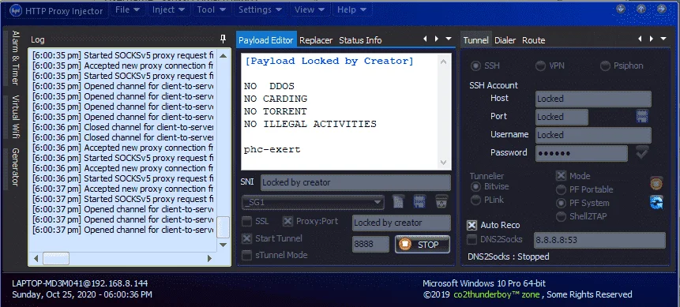Click the right tab-scroll arrow in Tunnel panel
This screenshot has height=307, width=680.
651,39
